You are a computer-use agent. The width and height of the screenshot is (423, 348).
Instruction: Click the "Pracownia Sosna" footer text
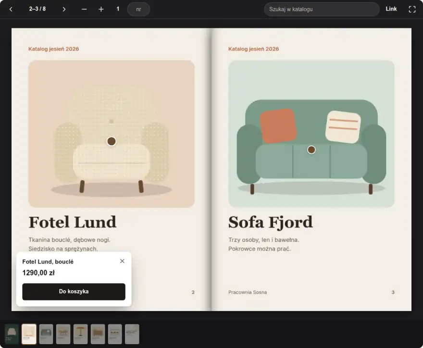248,292
